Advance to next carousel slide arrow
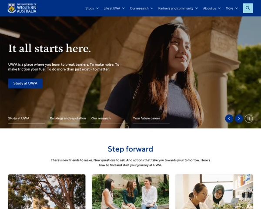Image resolution: width=261 pixels, height=209 pixels. coord(239,118)
